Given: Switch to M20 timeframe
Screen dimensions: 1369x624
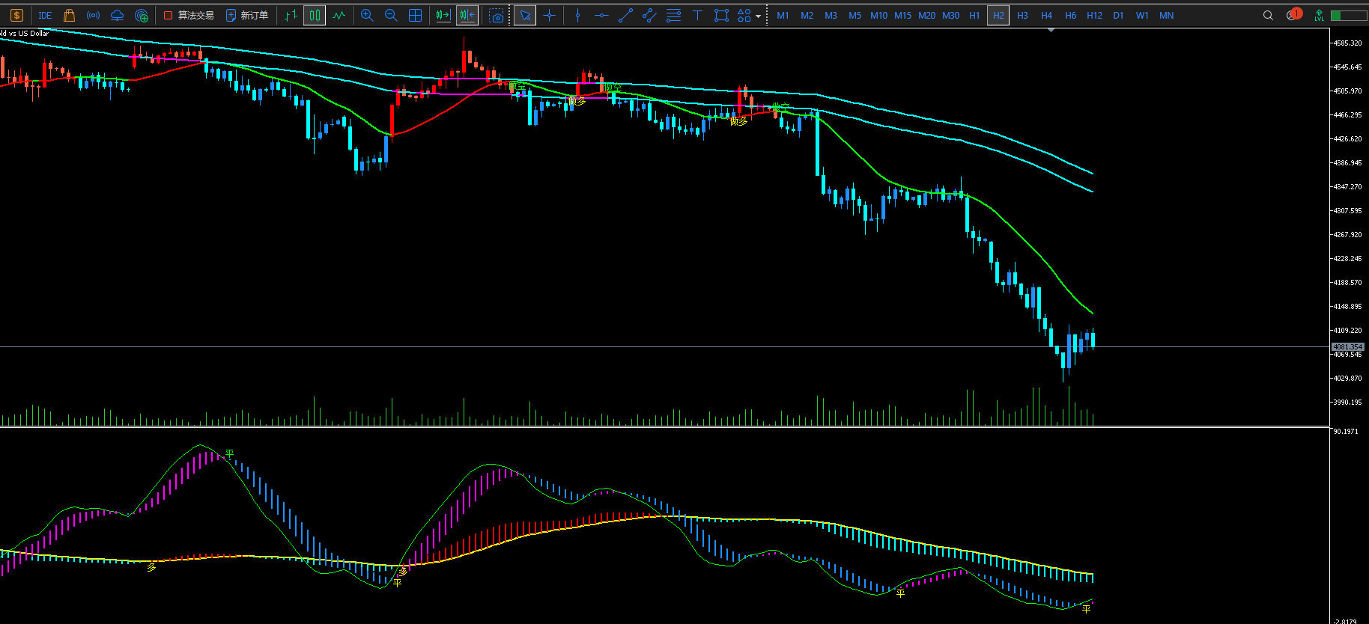Looking at the screenshot, I should pos(926,15).
